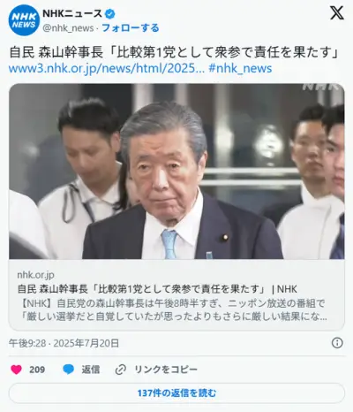Open the news photo thumbnail

176,172
